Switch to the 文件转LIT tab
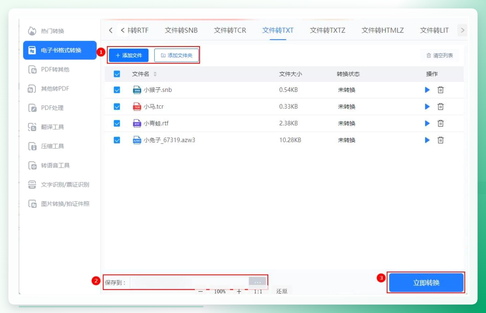Screen dimensions: 486x313 [x=434, y=30]
